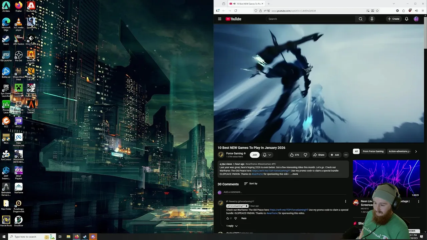Dislike the video
The width and height of the screenshot is (427, 240).
point(305,155)
